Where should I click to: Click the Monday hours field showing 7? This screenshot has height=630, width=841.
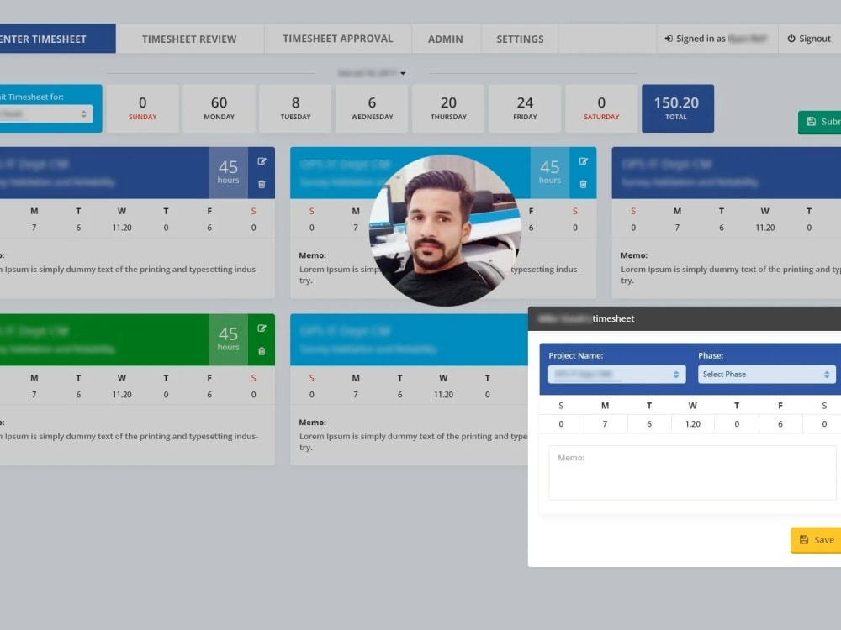[605, 423]
